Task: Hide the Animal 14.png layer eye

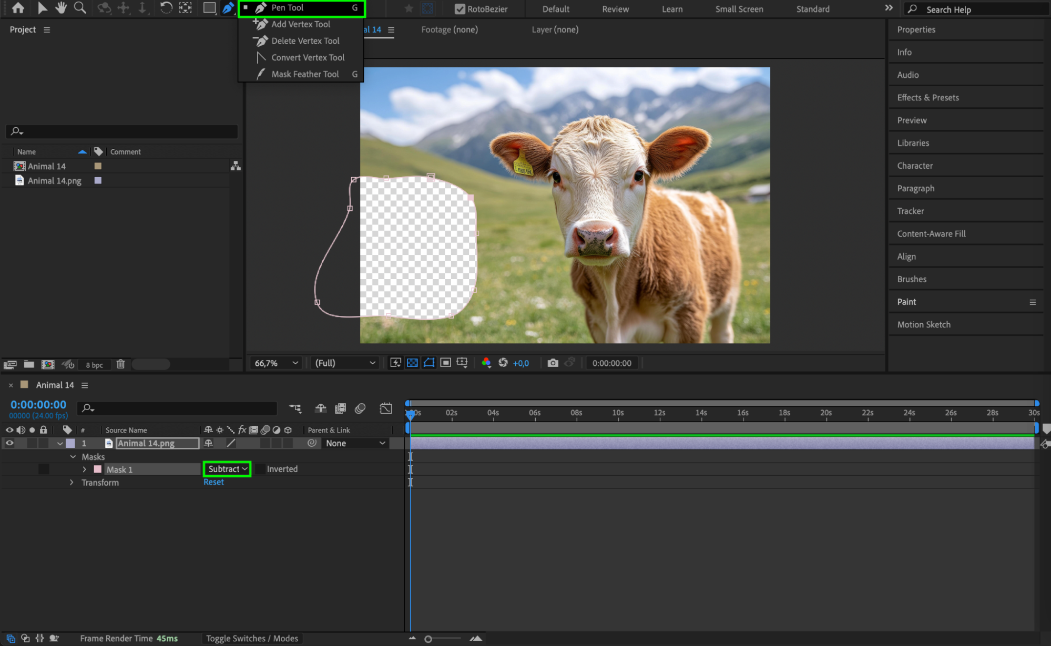Action: click(9, 443)
